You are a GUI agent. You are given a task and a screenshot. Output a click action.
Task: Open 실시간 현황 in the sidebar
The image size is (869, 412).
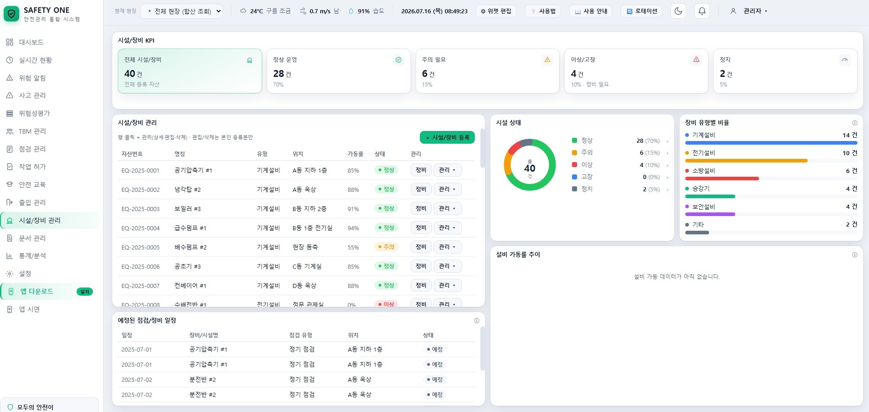pyautogui.click(x=49, y=60)
